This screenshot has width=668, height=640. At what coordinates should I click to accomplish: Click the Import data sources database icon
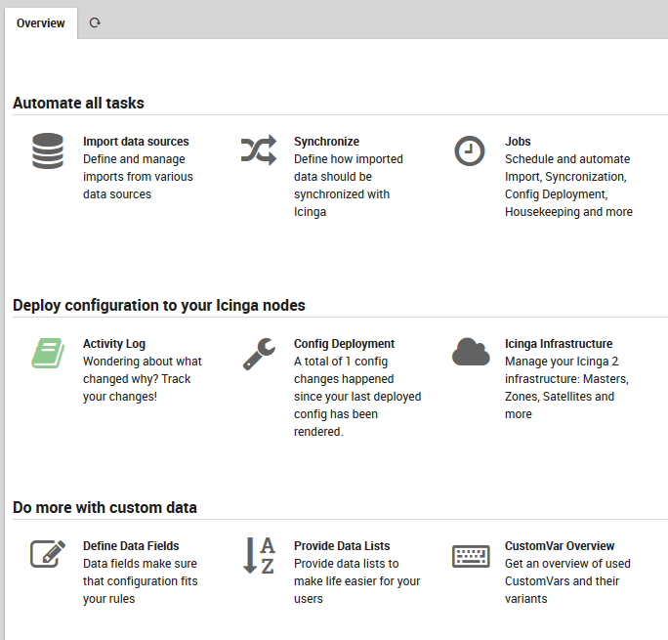tap(47, 151)
